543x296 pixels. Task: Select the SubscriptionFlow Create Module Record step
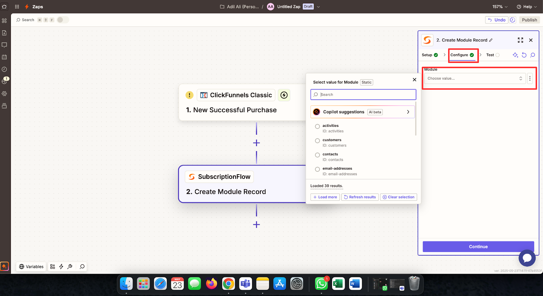[x=242, y=184]
